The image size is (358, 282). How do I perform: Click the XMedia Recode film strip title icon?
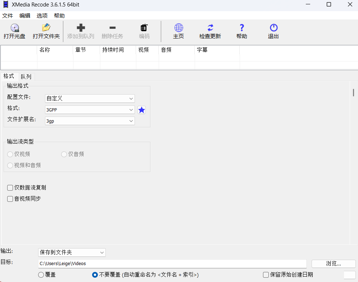tap(5, 4)
